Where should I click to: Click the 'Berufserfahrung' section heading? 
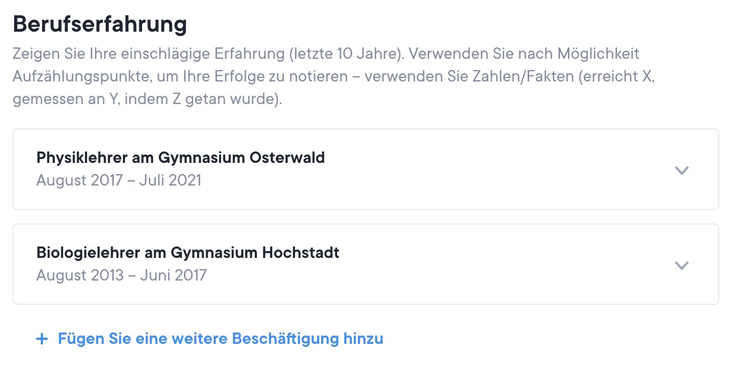pyautogui.click(x=100, y=25)
